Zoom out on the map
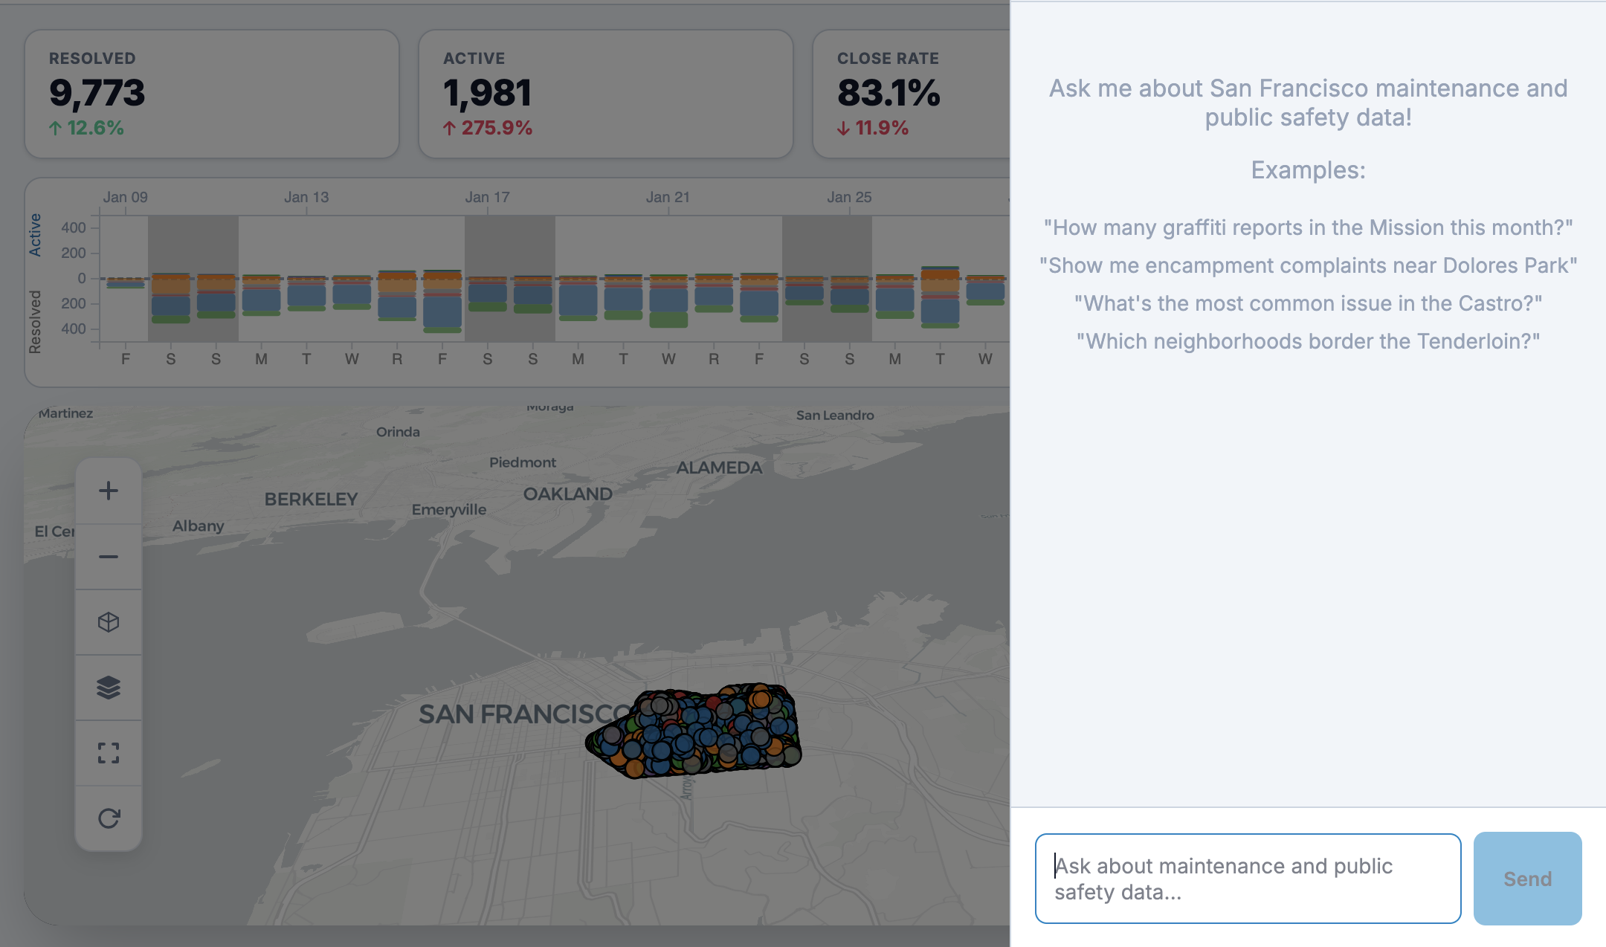This screenshot has width=1606, height=947. click(109, 556)
